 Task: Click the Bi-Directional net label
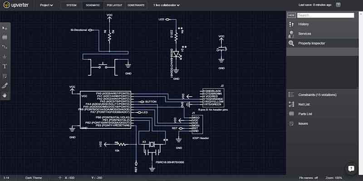(78, 30)
